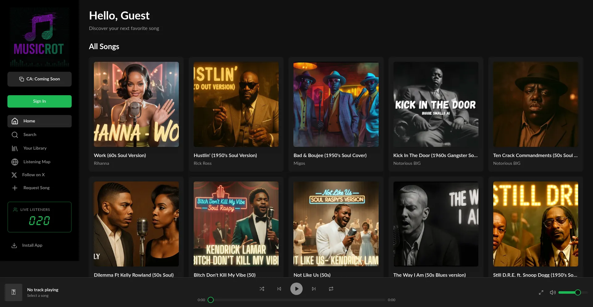
Task: Toggle repeat mode in player
Action: point(331,289)
